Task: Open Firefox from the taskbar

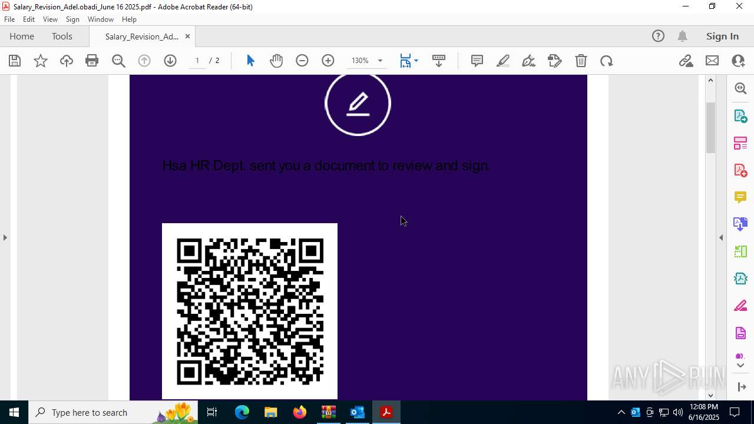Action: 299,412
